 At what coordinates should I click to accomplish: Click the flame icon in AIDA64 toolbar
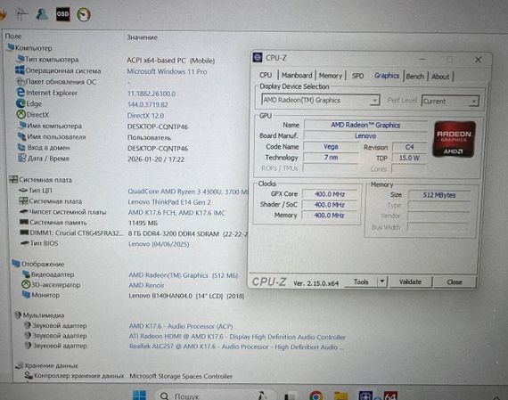click(3, 14)
